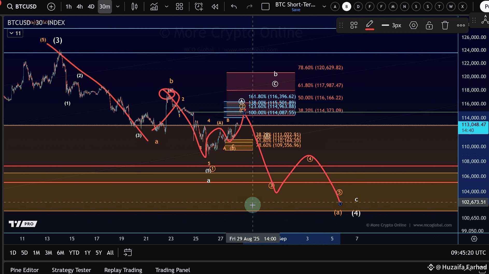Open the indicator templates grid

179,6
